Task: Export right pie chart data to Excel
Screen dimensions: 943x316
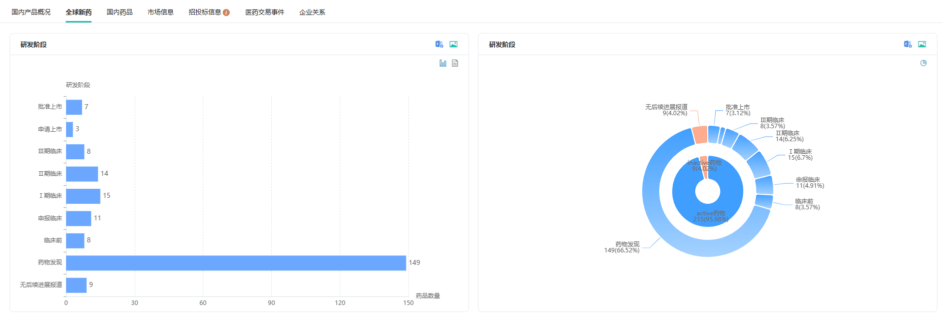Action: click(x=907, y=44)
